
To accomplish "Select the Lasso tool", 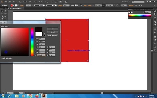I will pos(5,14).
